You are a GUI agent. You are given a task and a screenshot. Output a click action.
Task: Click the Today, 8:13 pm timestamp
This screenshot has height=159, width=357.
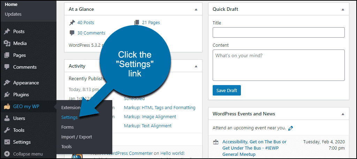click(84, 89)
